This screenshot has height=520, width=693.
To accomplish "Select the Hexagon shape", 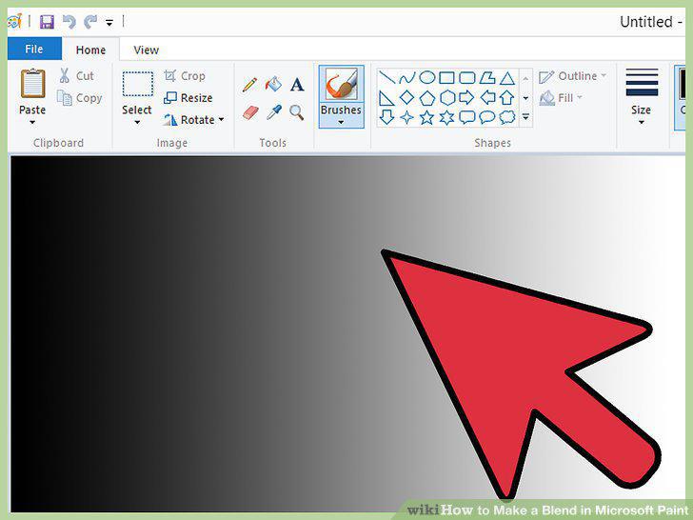I will 447,98.
